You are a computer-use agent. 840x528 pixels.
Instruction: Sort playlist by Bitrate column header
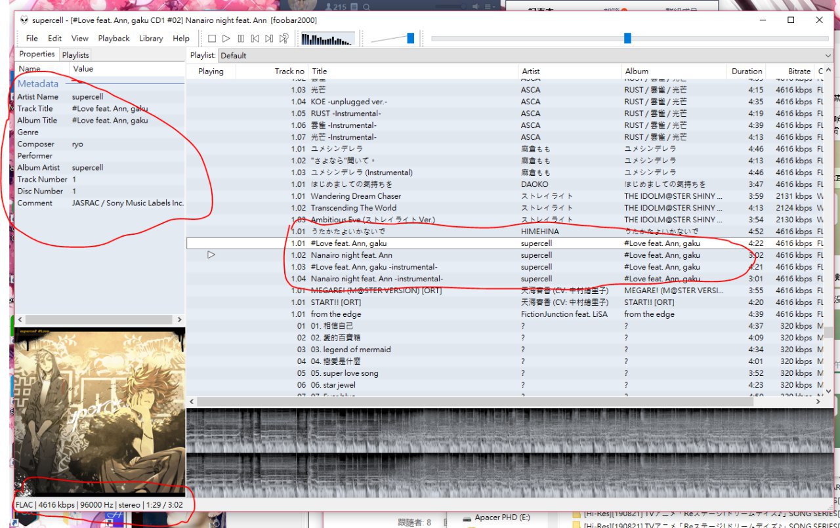(x=791, y=71)
